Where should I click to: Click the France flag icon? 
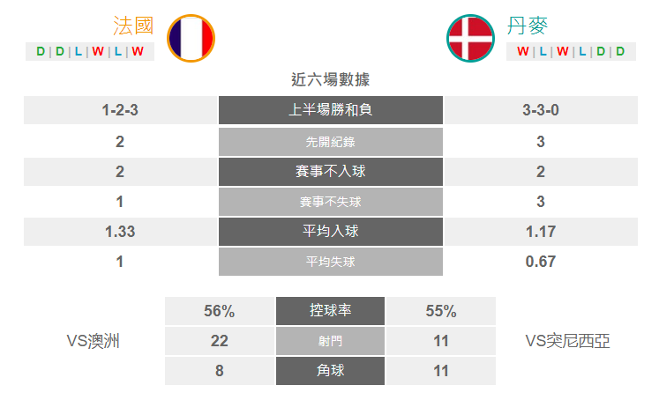coord(191,38)
